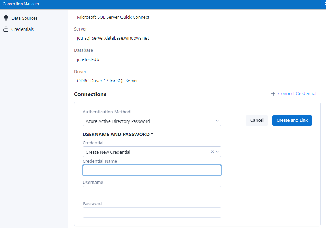326x228 pixels.
Task: Click the Credentials padlock icon
Action: (6, 29)
